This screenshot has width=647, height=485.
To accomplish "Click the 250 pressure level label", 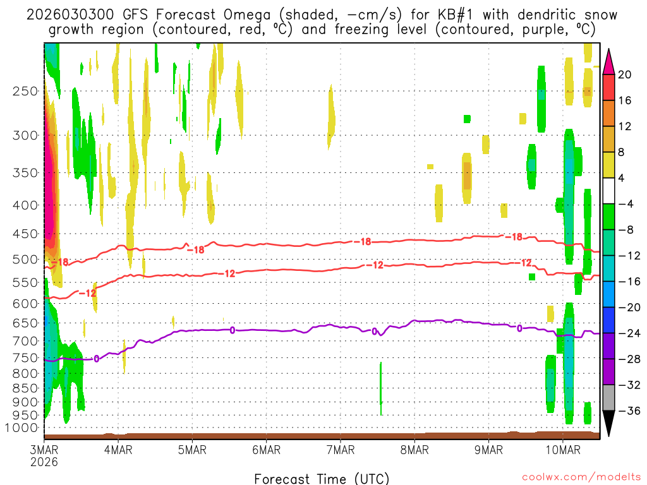I will click(25, 91).
